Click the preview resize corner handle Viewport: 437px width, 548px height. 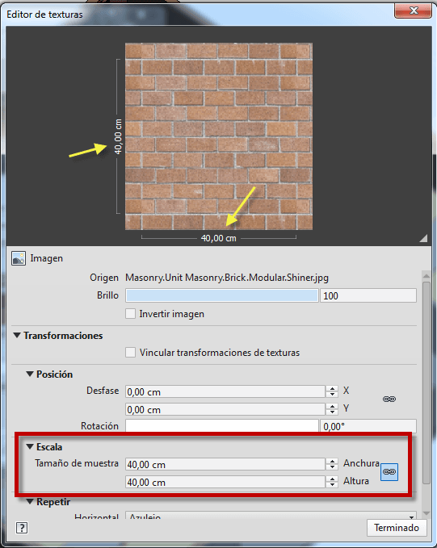(423, 238)
